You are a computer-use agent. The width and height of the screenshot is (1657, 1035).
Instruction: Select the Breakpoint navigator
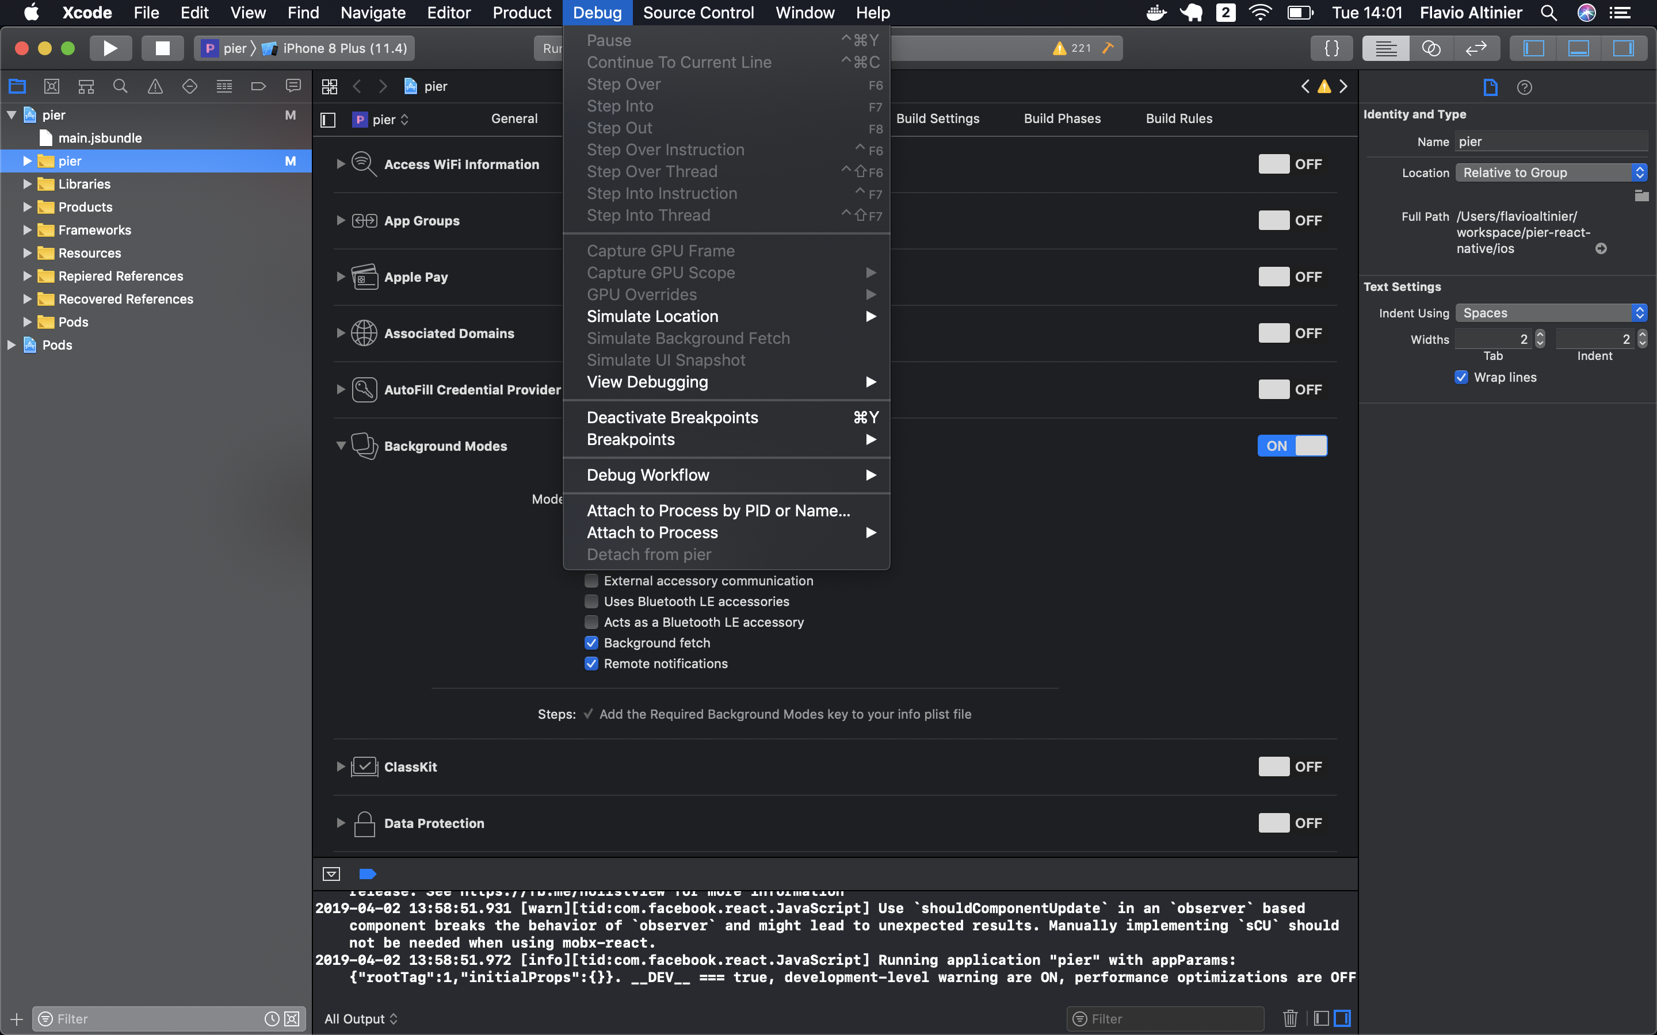tap(258, 86)
